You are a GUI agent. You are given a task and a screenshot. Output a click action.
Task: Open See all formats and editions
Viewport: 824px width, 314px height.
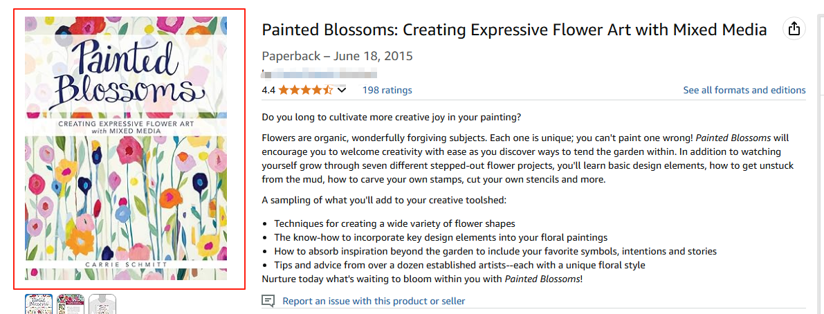click(744, 90)
